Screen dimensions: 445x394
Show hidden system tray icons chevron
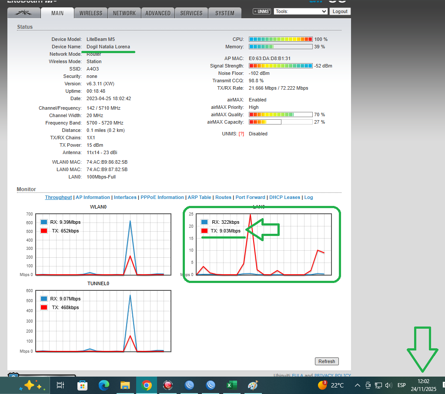358,385
